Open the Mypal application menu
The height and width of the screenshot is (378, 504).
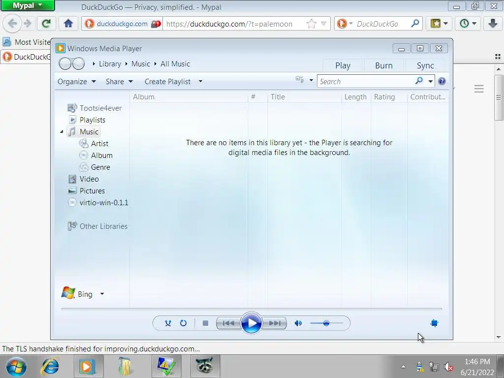tap(28, 5)
